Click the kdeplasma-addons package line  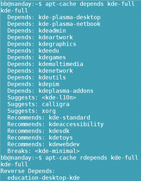coord(50,91)
